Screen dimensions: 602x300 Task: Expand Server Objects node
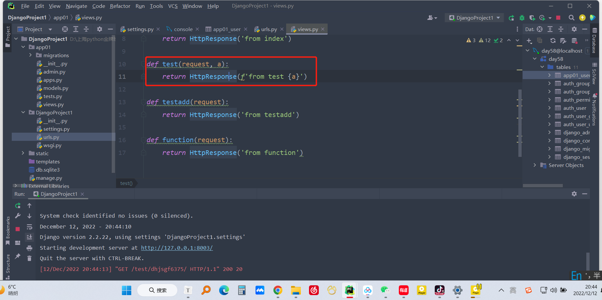[535, 165]
